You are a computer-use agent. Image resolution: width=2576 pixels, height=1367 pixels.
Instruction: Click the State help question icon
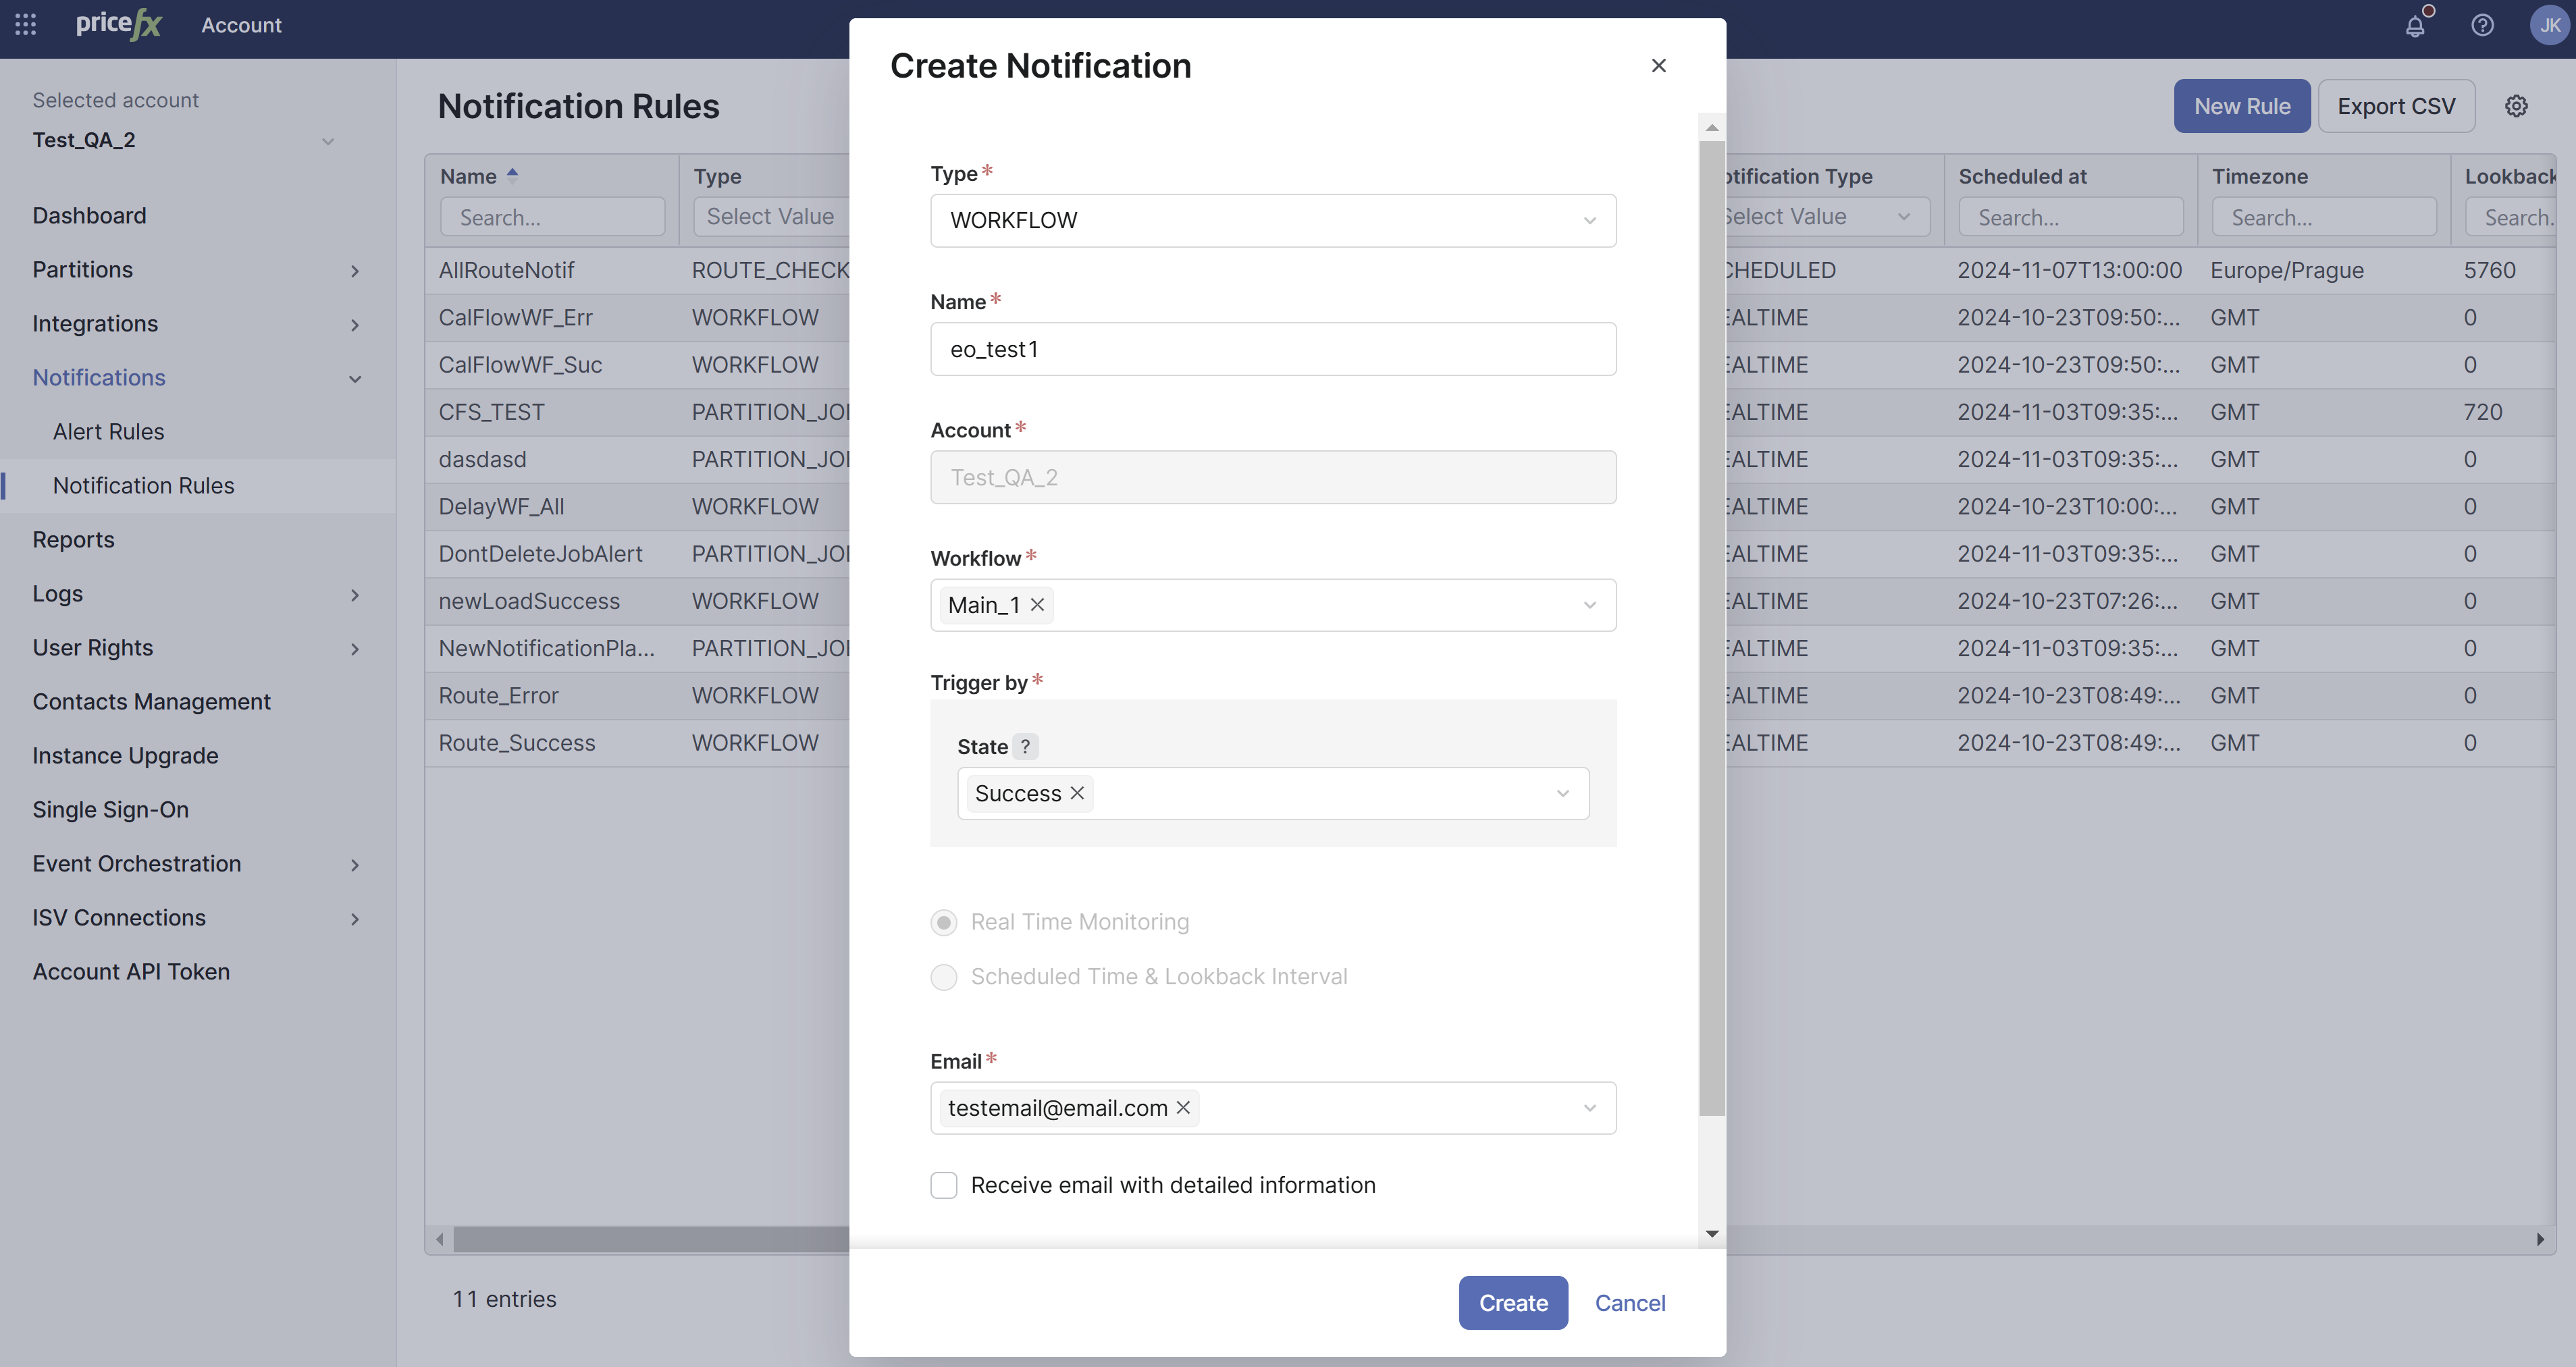(x=1025, y=747)
